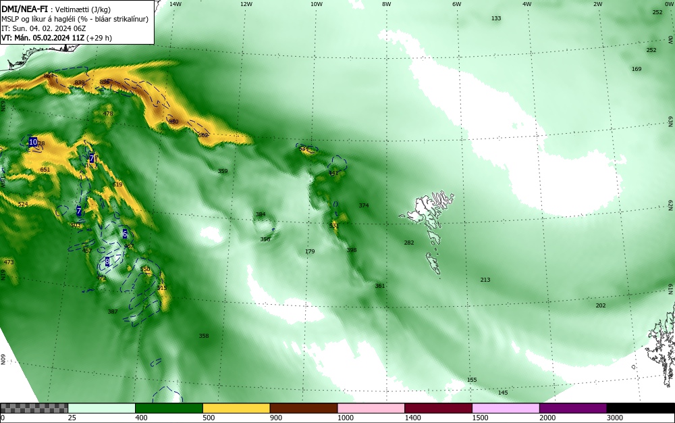675x423 pixels.
Task: Click the DMI/NEA-FI title text
Action: (x=25, y=9)
